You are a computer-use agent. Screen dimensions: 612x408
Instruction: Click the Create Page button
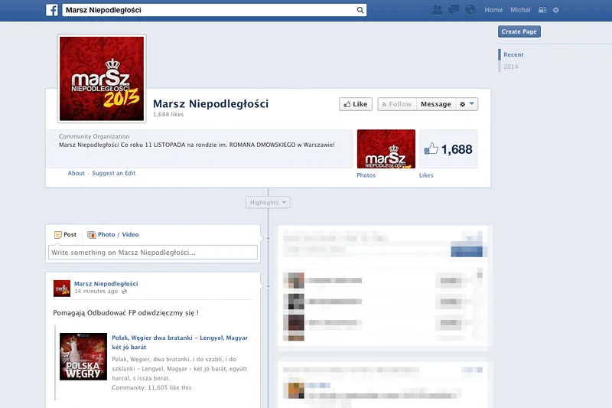[x=519, y=31]
